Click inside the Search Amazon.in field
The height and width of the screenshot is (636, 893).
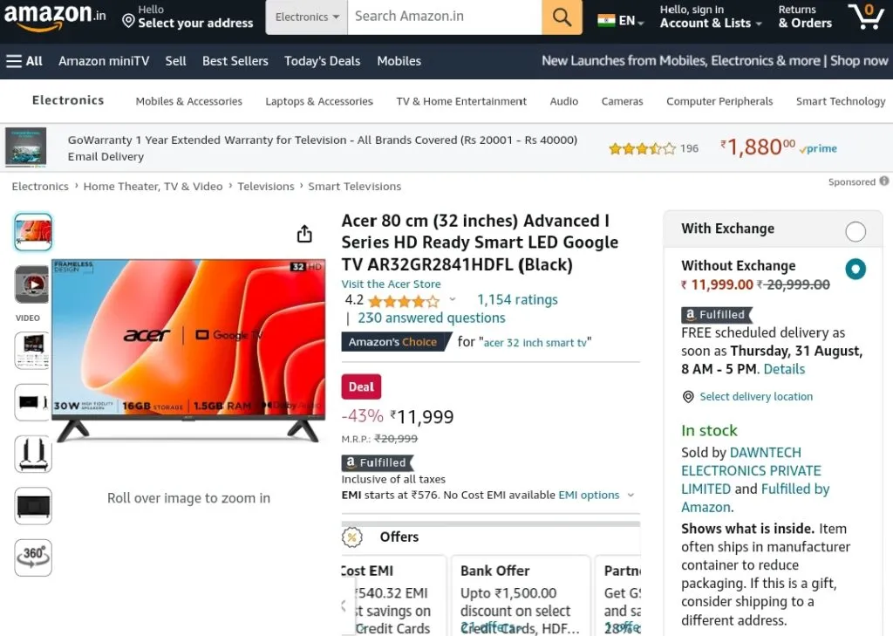444,17
